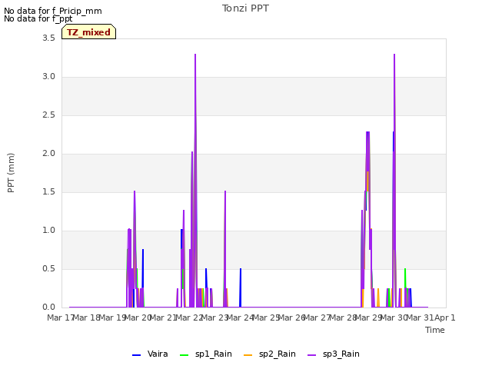Screen dimensions: 492x369
Task: Toggle the Vaira series legend entry
Action: (x=150, y=354)
